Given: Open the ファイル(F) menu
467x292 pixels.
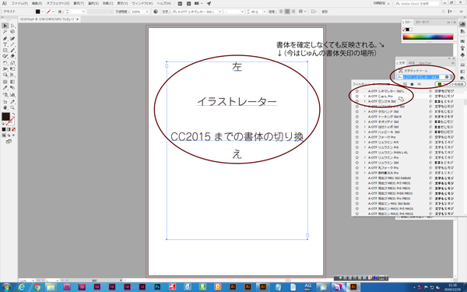Looking at the screenshot, I should [x=19, y=4].
